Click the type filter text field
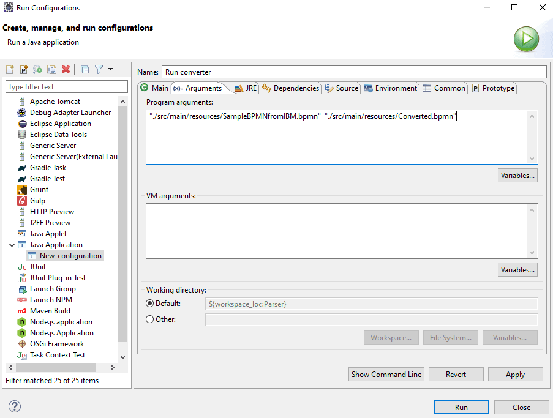Viewport: 553px width, 418px height. pos(67,87)
